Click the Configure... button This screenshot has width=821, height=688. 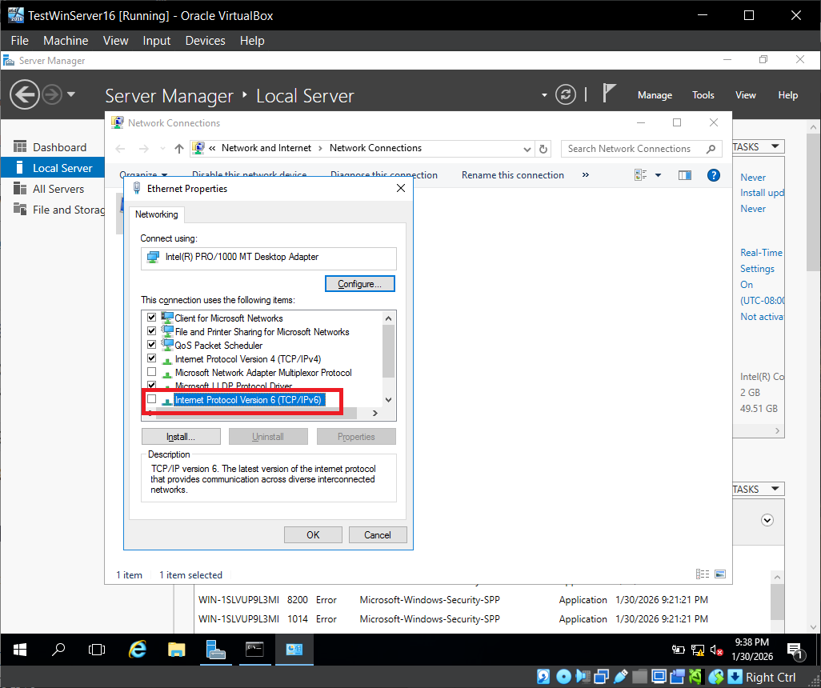tap(360, 284)
